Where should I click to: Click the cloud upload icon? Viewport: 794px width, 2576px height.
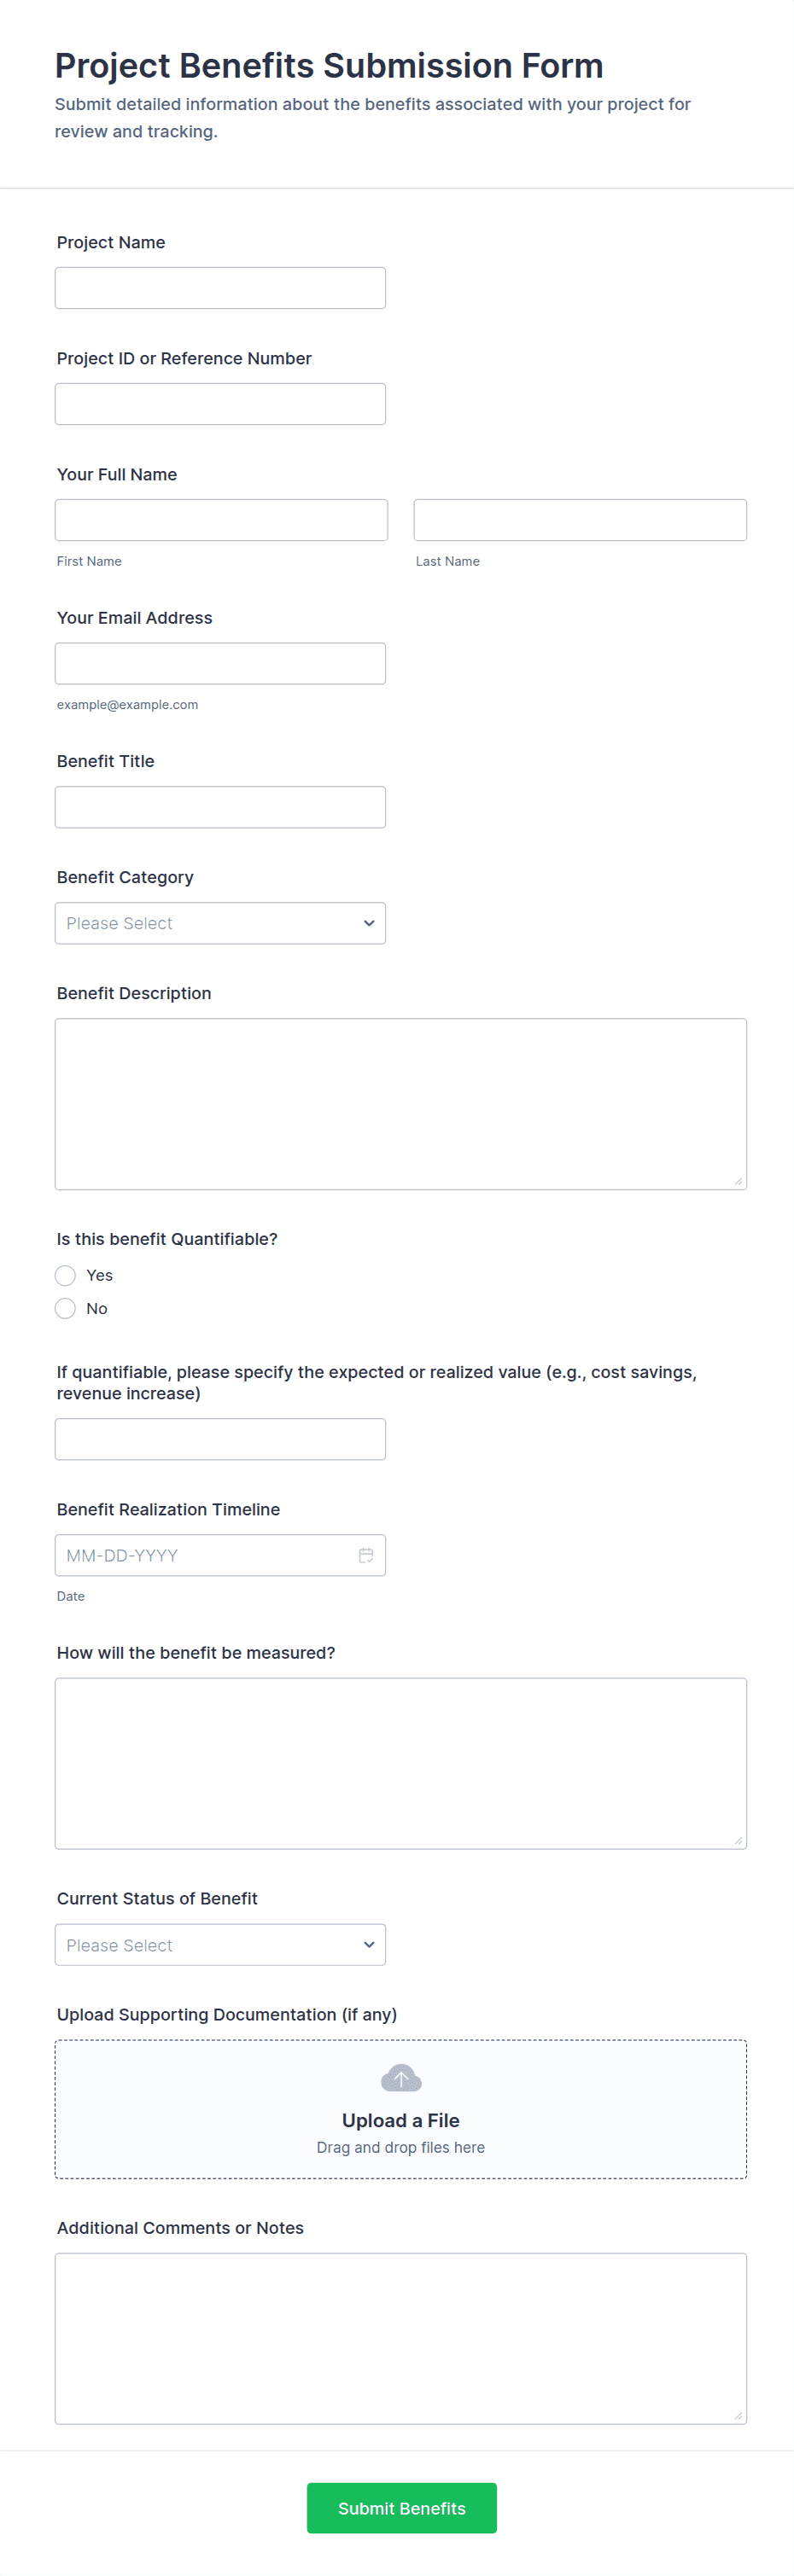click(401, 2078)
